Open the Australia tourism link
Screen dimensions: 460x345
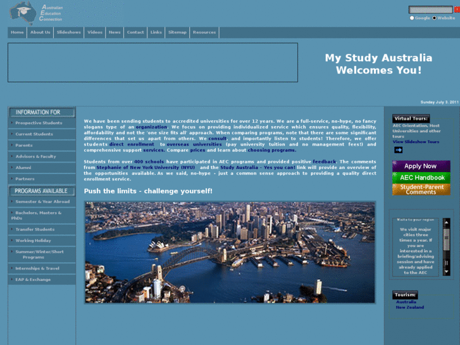click(406, 302)
